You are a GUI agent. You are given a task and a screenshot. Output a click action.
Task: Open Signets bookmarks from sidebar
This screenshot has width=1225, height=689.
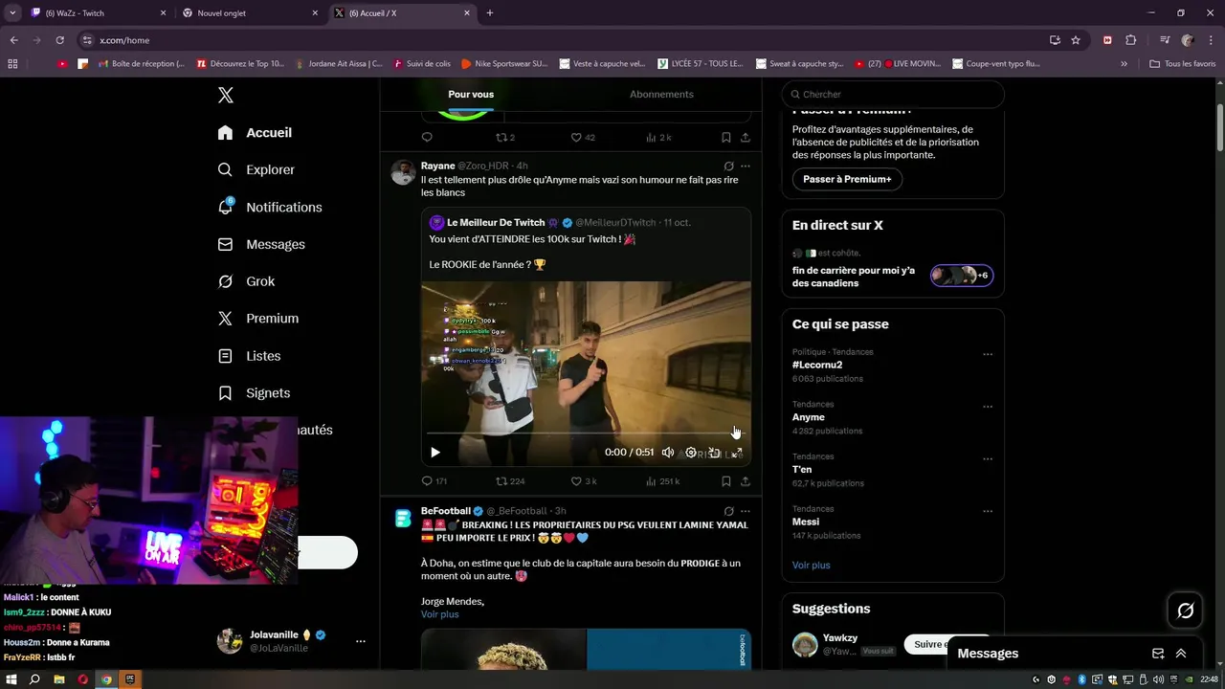coord(254,393)
